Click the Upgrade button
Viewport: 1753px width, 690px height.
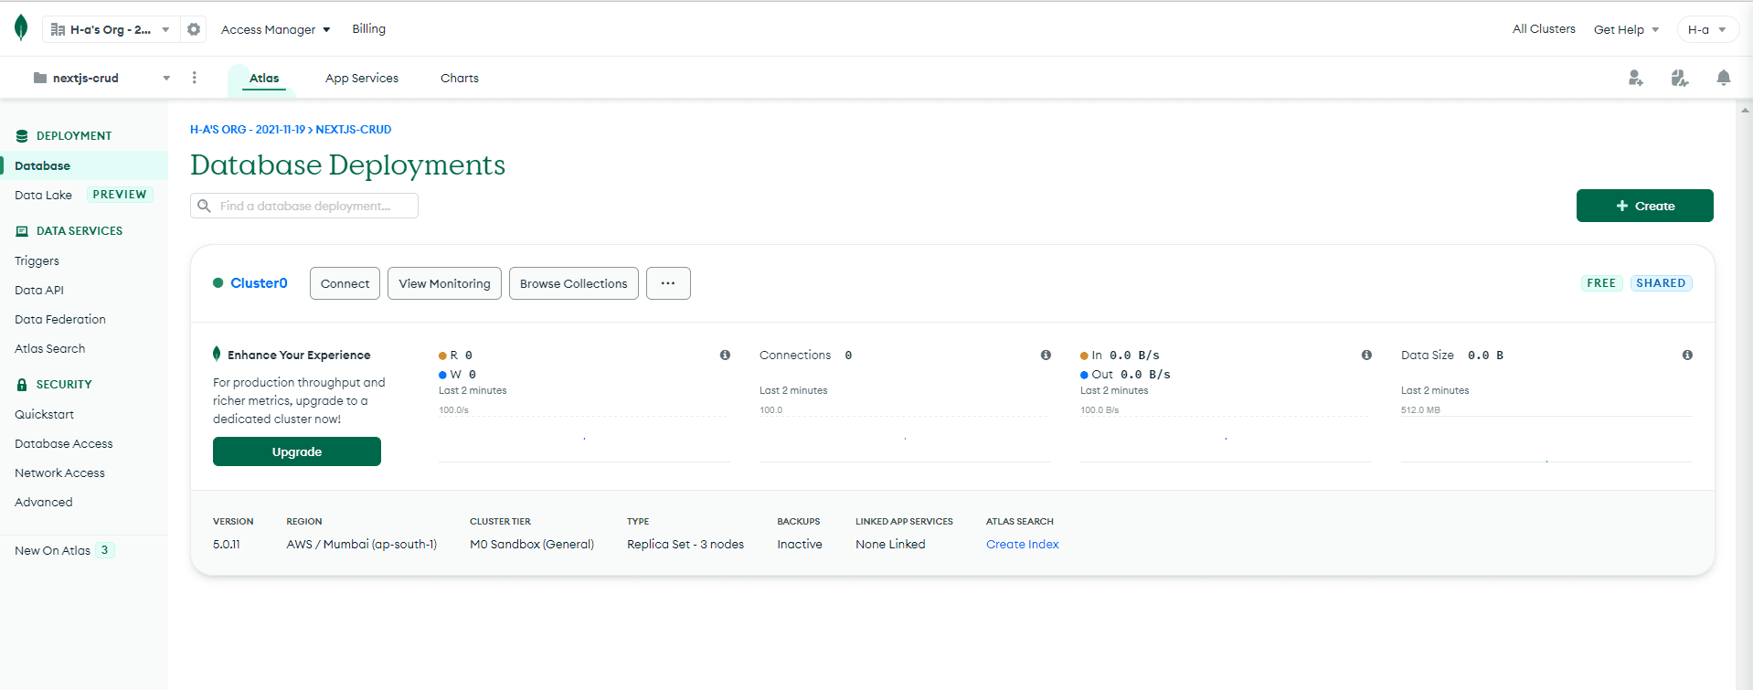point(297,451)
